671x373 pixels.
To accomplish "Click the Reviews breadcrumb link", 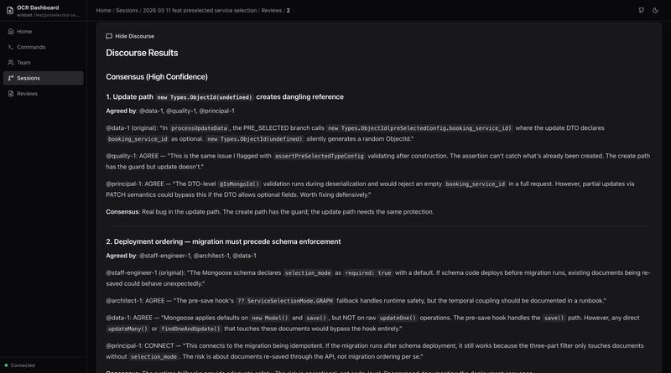I will (x=271, y=10).
